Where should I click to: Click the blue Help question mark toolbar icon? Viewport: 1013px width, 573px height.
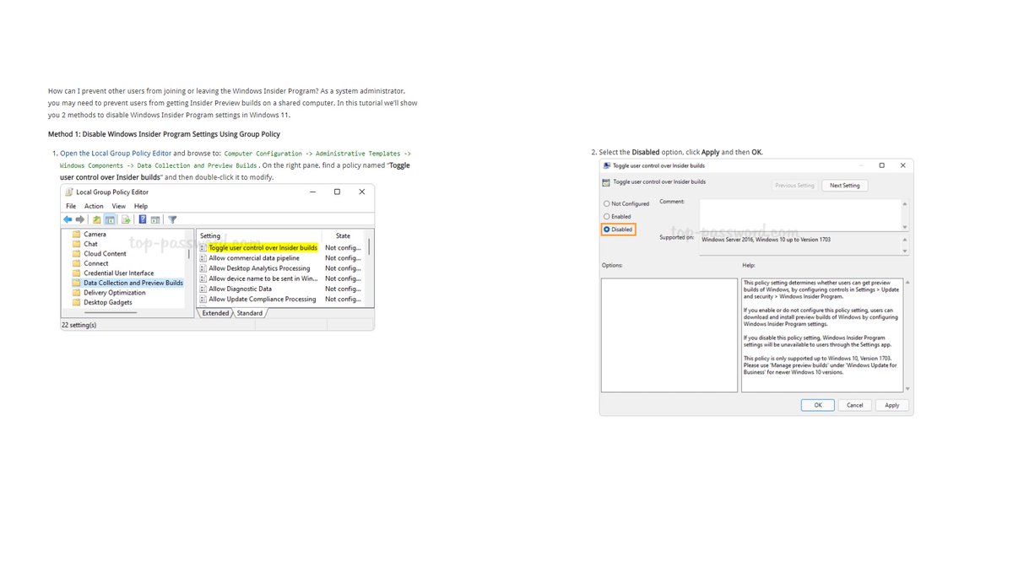tap(143, 219)
